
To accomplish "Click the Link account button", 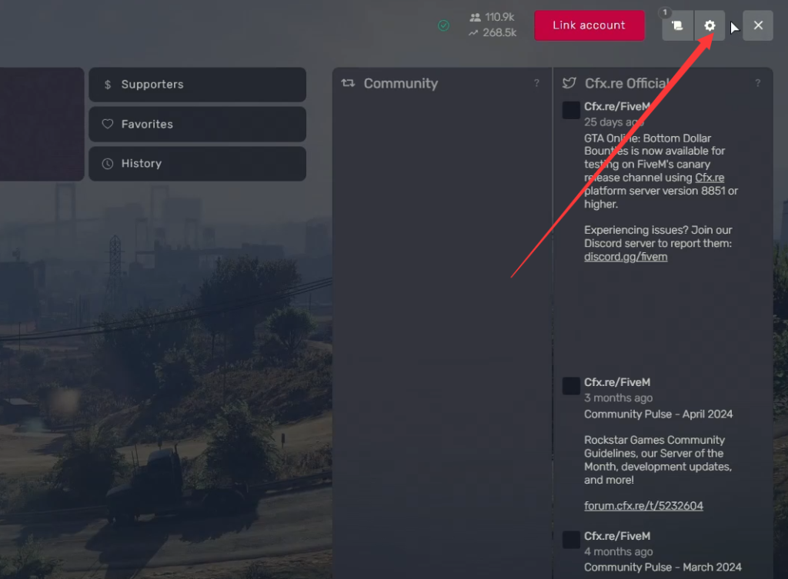I will pyautogui.click(x=589, y=25).
